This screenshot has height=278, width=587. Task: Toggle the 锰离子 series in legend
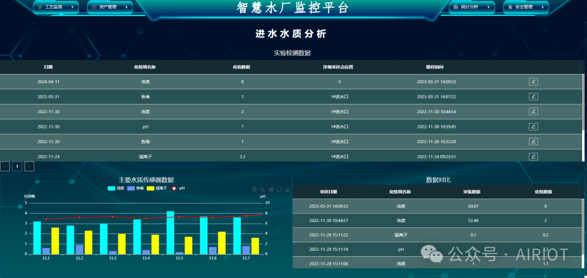click(157, 188)
